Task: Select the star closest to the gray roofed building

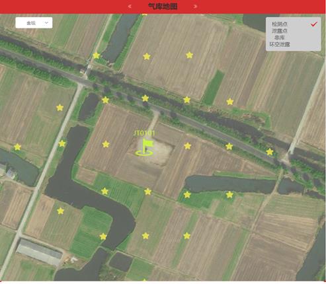Action: (60, 211)
